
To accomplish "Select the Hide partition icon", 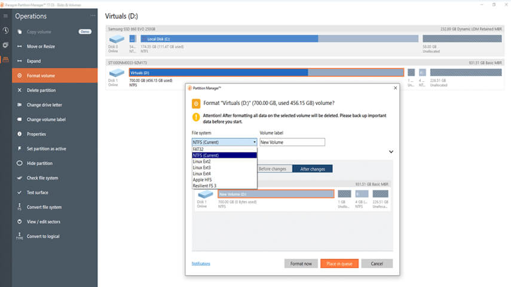I will coord(20,163).
